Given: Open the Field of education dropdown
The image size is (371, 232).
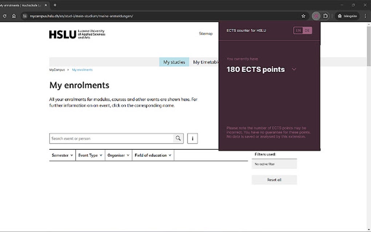Looking at the screenshot, I should (x=153, y=155).
